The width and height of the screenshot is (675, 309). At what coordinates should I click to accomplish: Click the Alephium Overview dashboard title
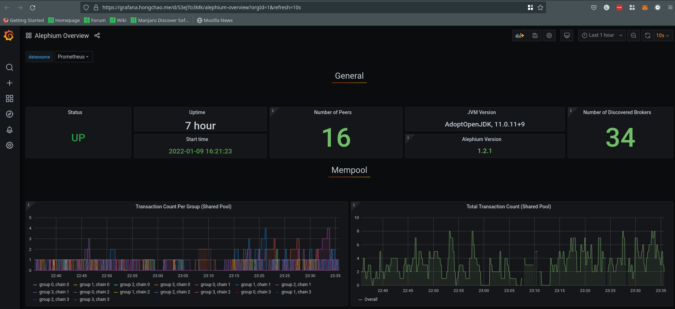[x=62, y=35]
